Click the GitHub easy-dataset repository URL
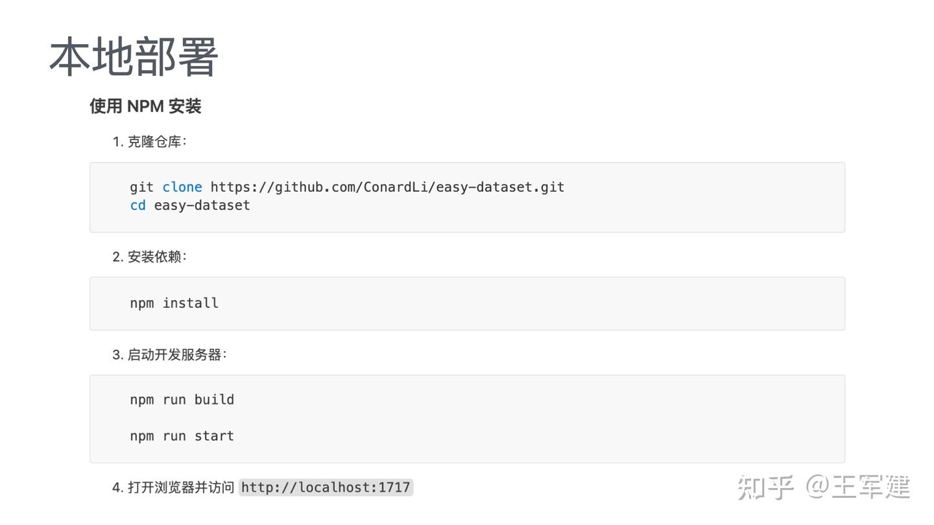The image size is (934, 525). 387,187
